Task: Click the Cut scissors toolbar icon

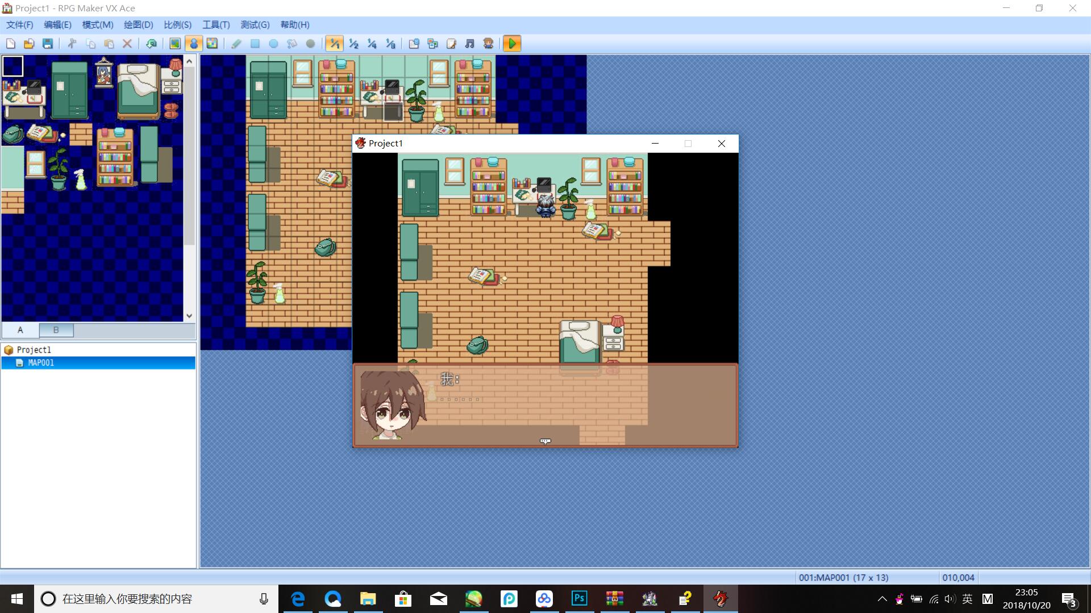Action: [72, 44]
